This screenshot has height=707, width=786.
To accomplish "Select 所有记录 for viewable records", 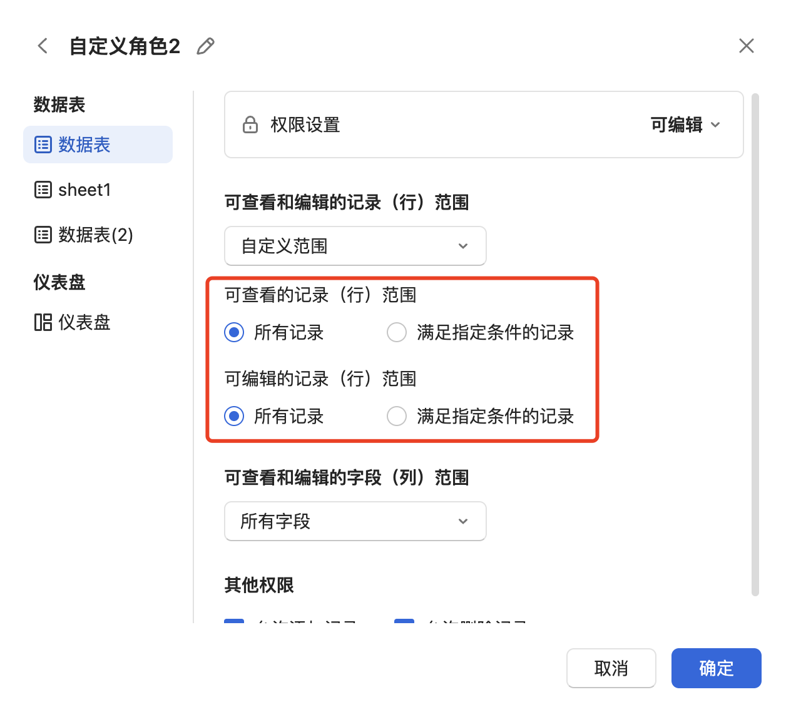I will click(234, 332).
